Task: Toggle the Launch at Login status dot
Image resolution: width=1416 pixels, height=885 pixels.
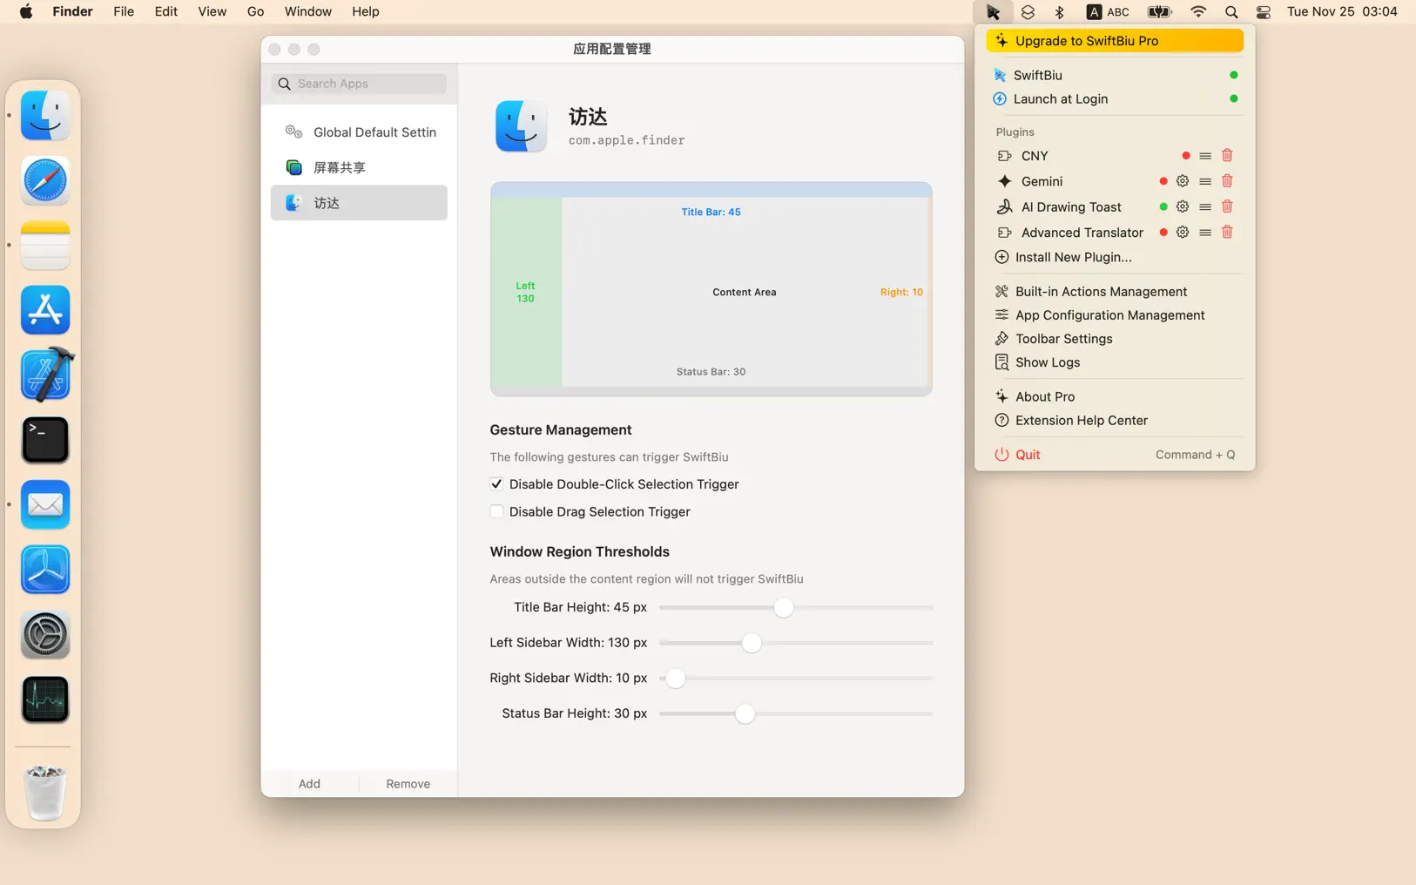Action: click(x=1233, y=99)
